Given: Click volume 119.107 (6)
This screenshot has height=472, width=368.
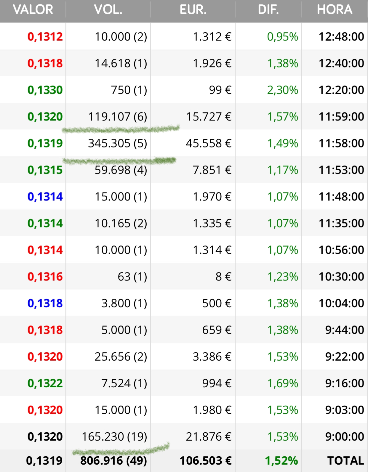Looking at the screenshot, I should (x=118, y=117).
